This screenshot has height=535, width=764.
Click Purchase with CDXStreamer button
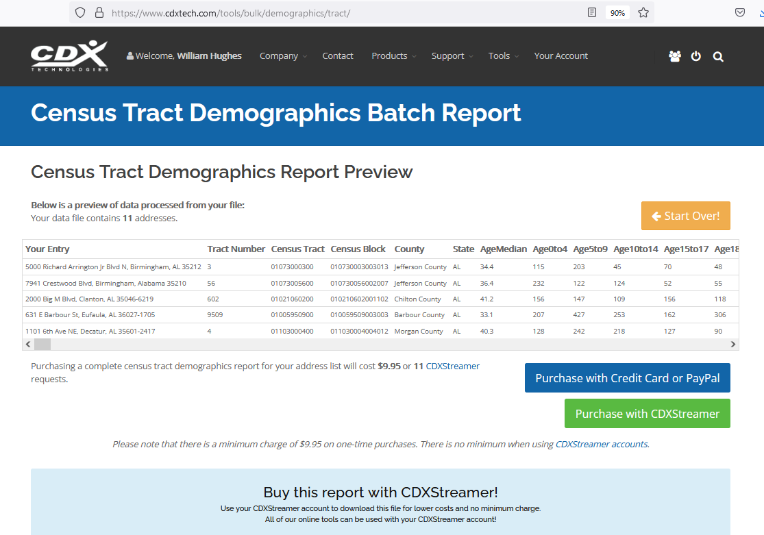647,414
